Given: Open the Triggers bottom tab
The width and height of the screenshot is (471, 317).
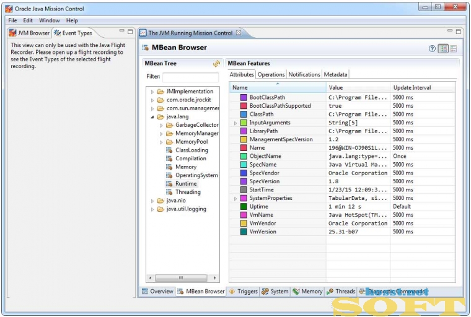Looking at the screenshot, I should (244, 291).
